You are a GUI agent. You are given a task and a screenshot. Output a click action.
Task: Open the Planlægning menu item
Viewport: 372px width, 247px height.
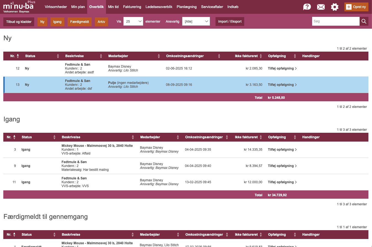pyautogui.click(x=187, y=7)
